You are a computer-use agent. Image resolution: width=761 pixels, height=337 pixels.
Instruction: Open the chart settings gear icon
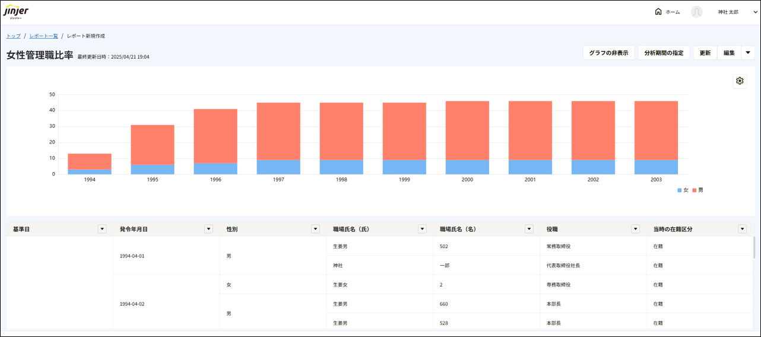tap(740, 81)
